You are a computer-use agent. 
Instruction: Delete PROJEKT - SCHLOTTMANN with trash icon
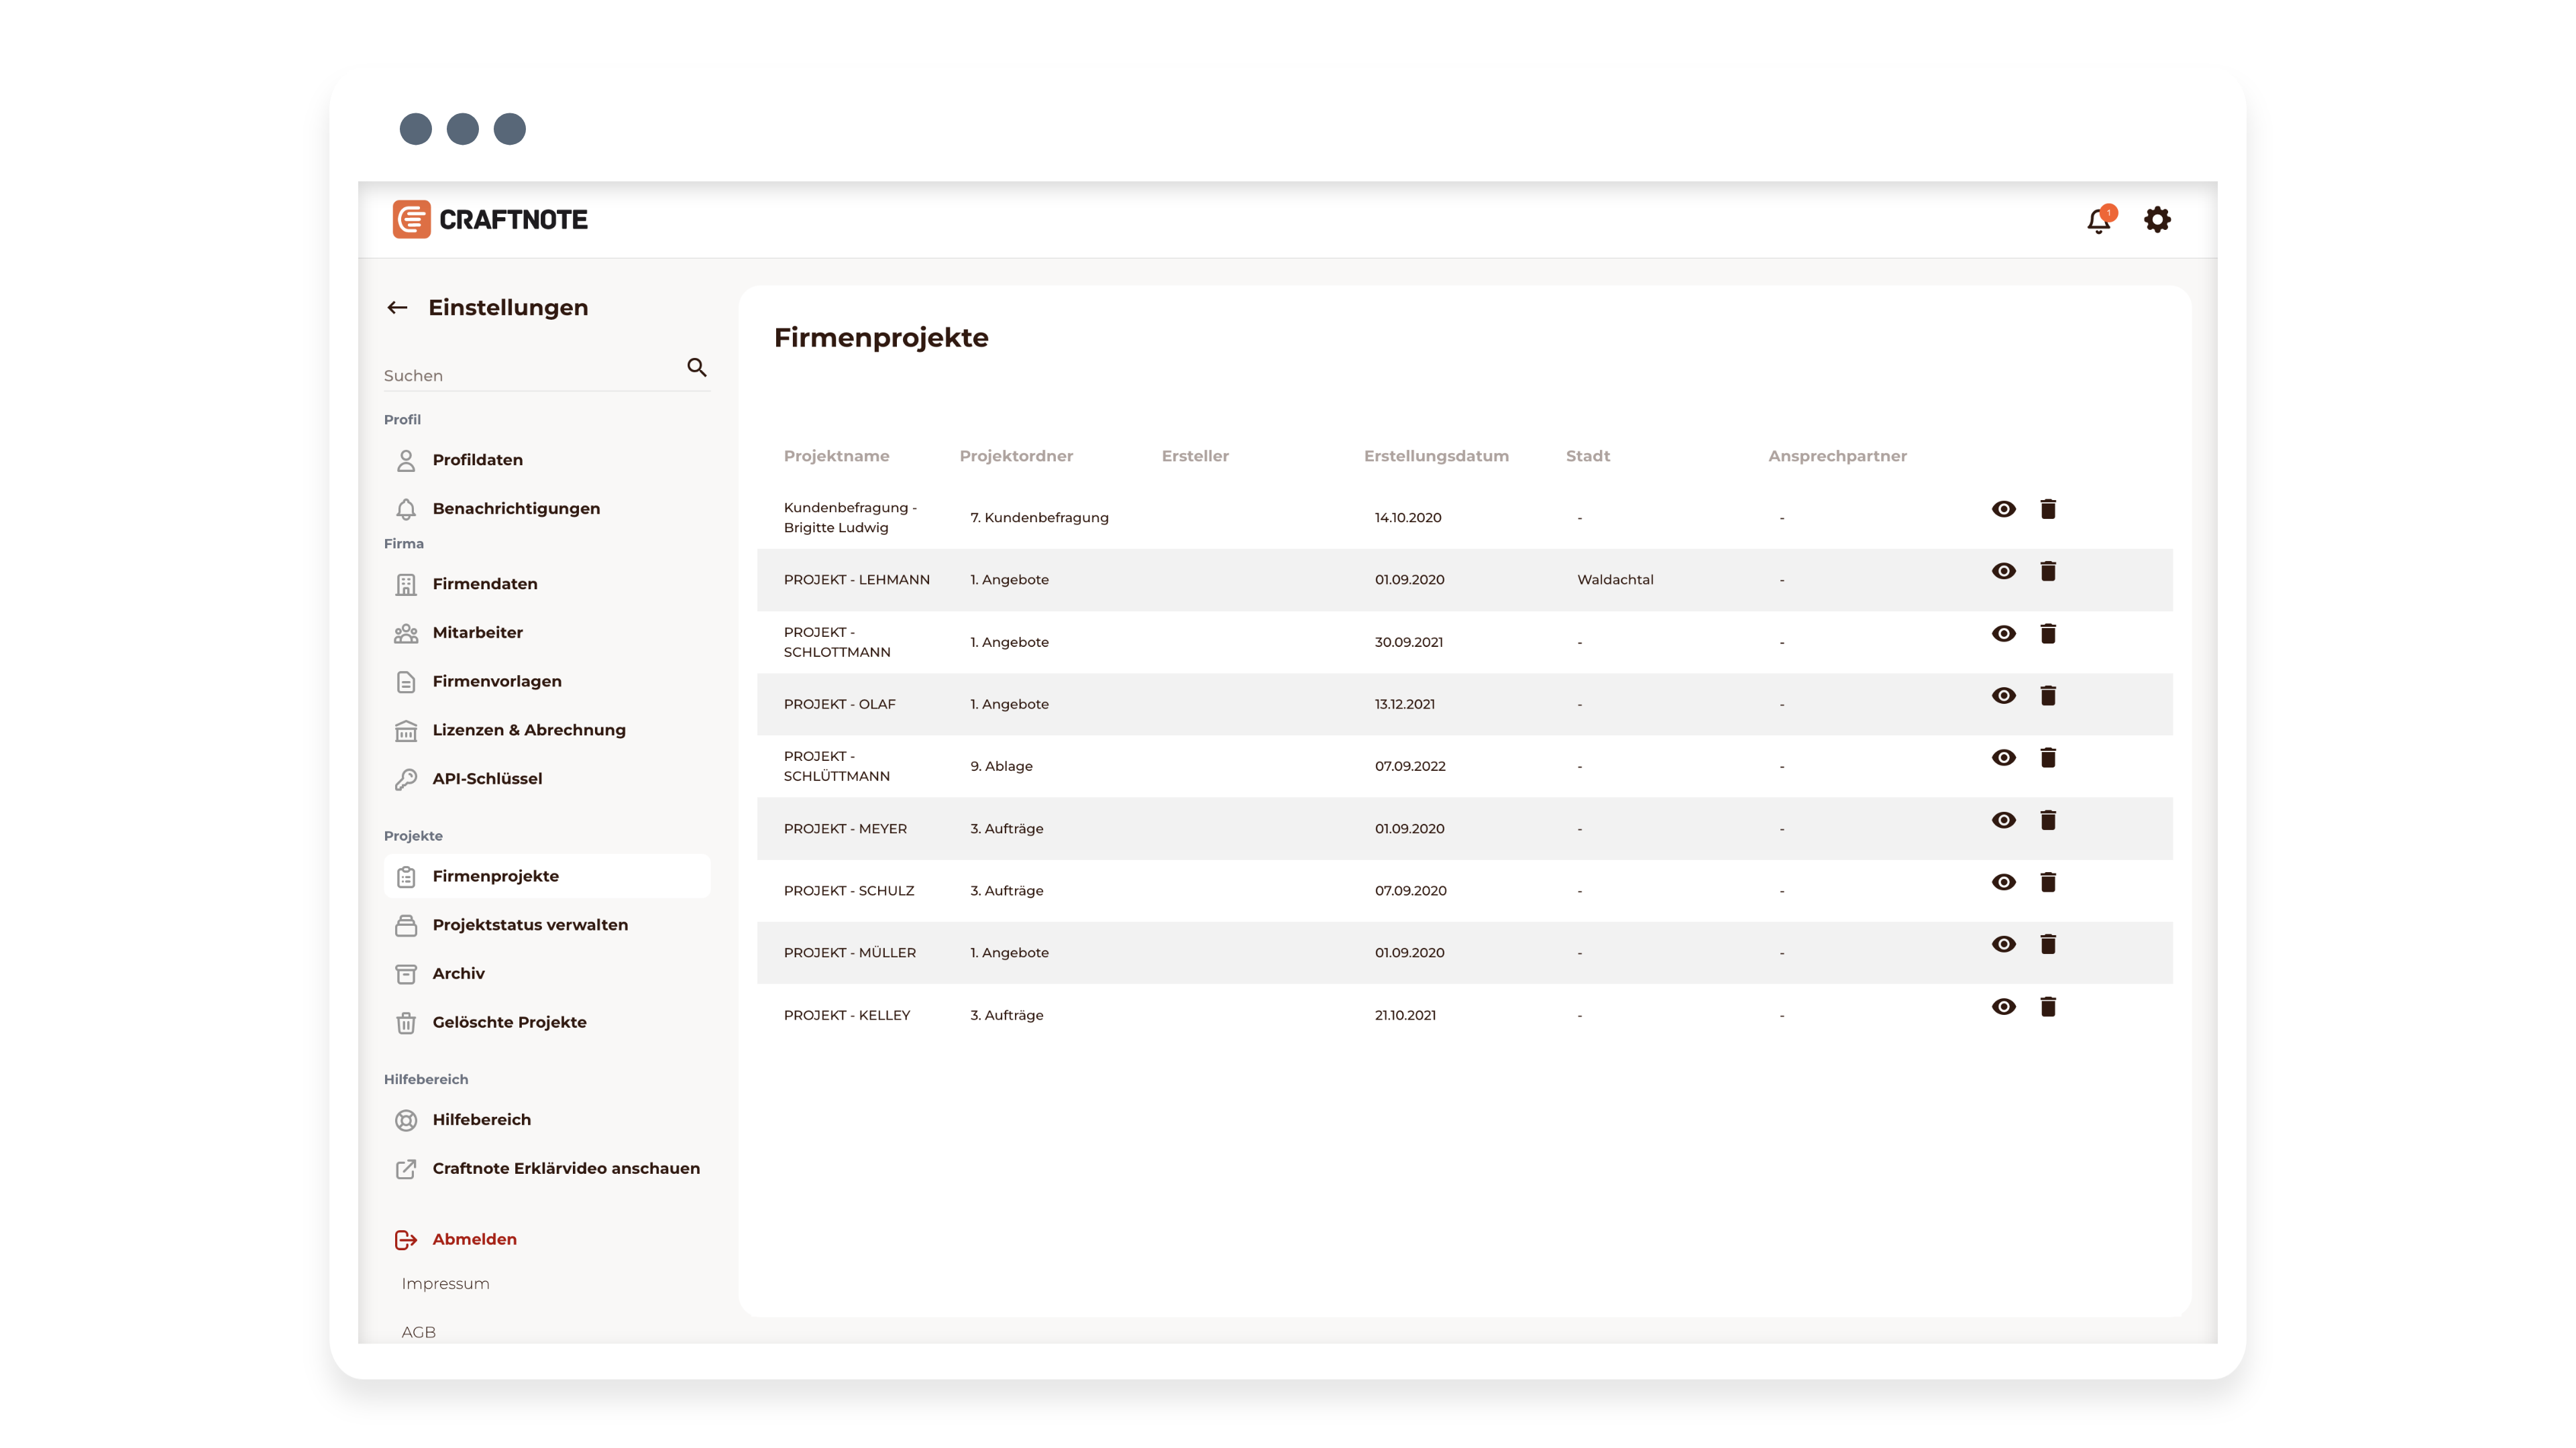[2048, 633]
